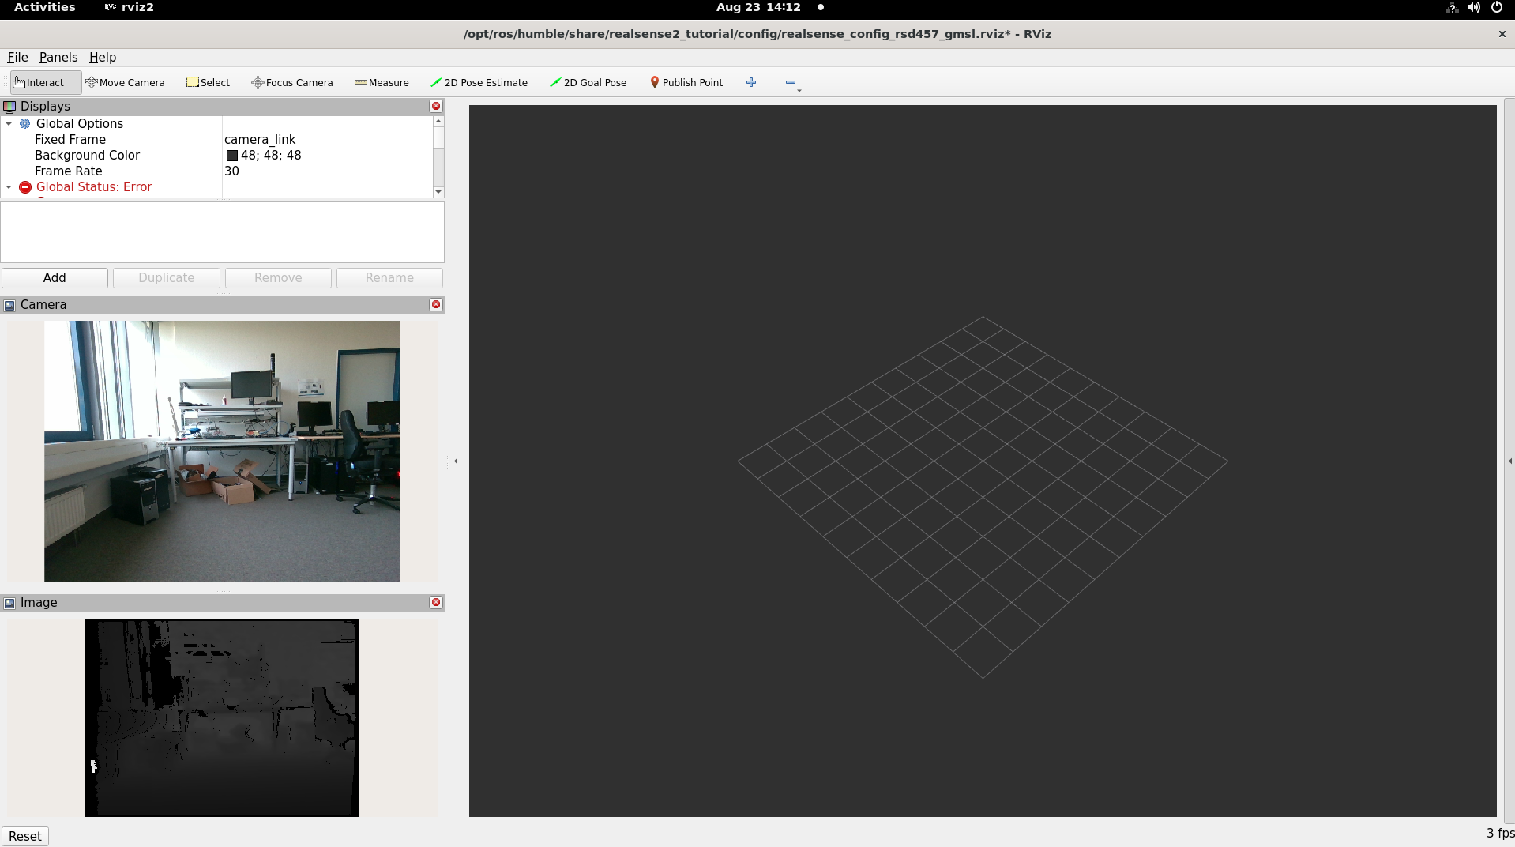Click the Fixed Frame camera_link value

point(260,140)
